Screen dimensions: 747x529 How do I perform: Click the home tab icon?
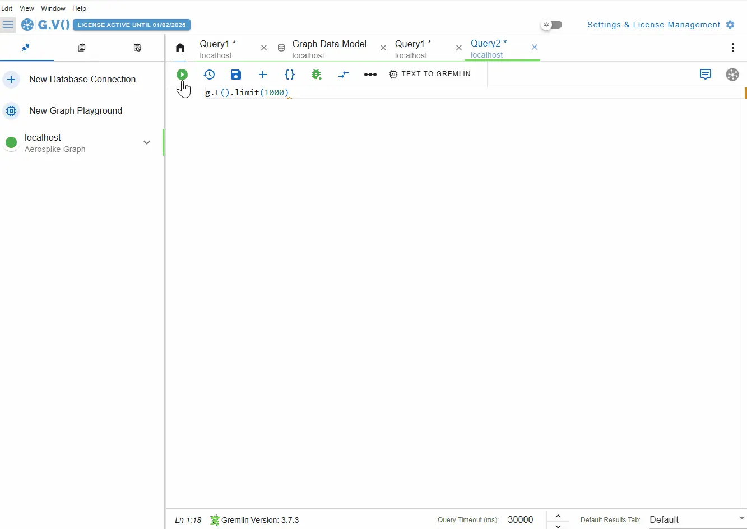(x=180, y=48)
